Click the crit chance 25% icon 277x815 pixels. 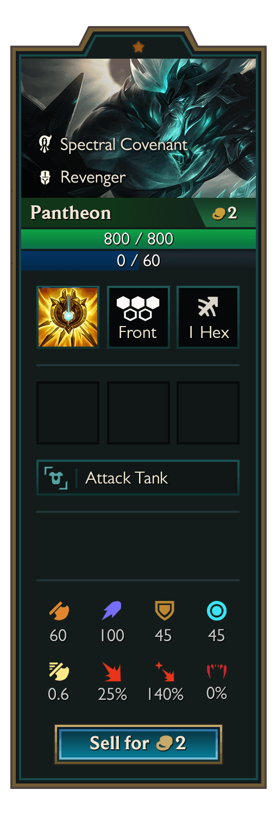click(x=112, y=671)
